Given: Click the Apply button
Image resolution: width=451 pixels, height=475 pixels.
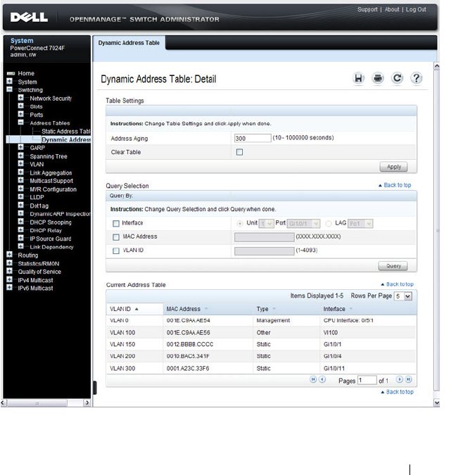Looking at the screenshot, I should pyautogui.click(x=394, y=167).
